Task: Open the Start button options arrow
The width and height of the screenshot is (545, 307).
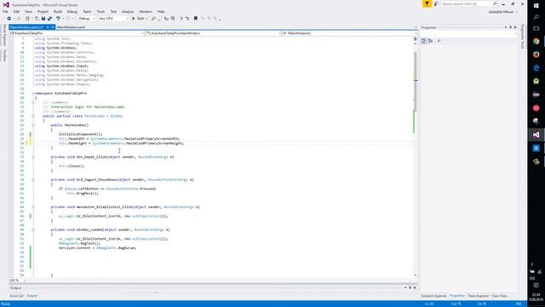Action: (146, 19)
